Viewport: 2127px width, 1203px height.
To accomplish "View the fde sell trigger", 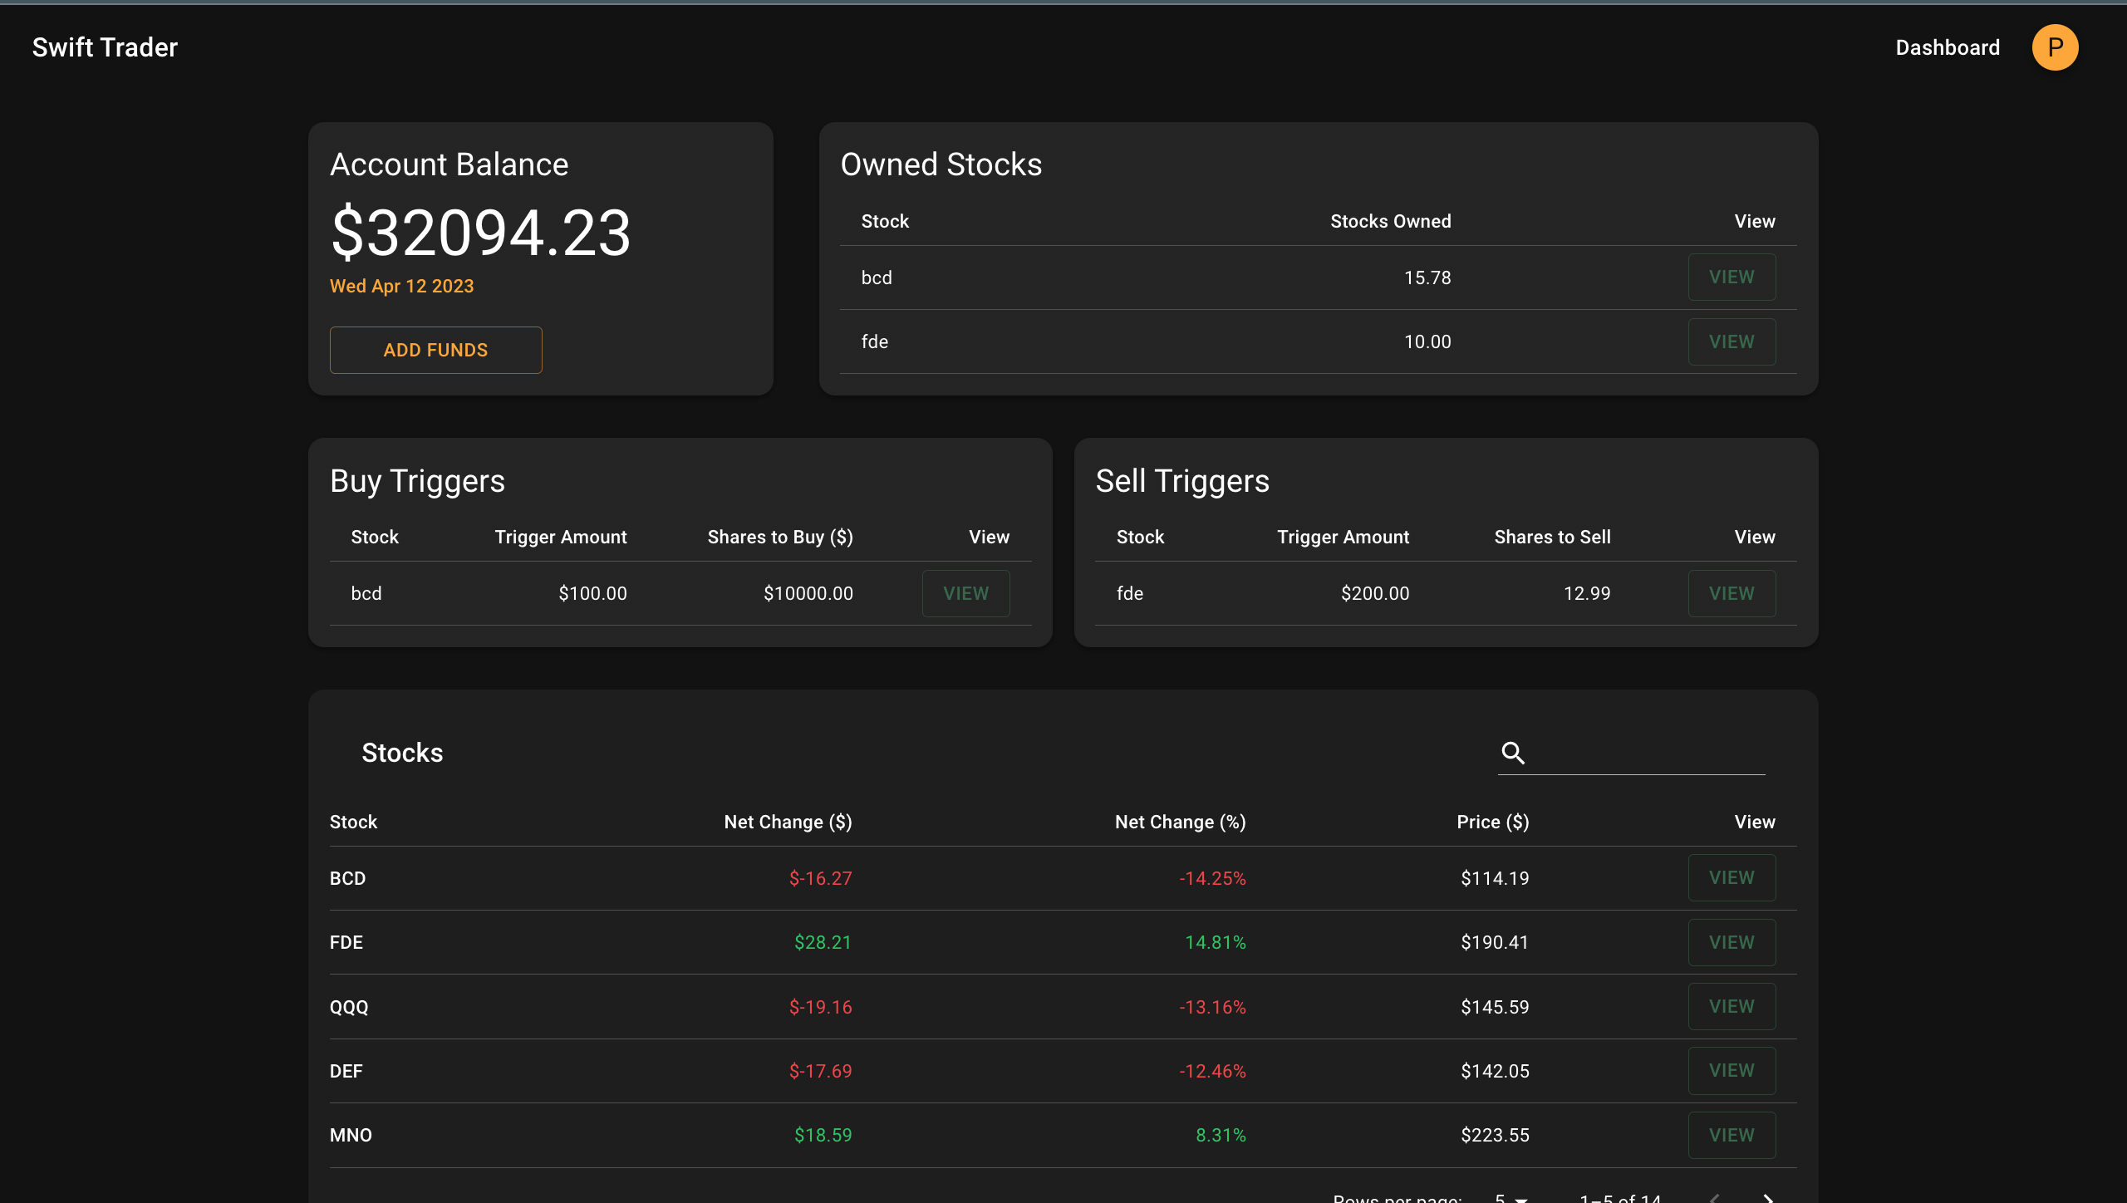I will (x=1732, y=593).
